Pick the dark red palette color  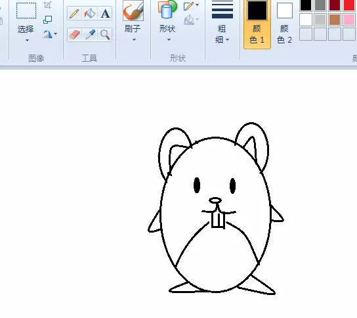(335, 5)
